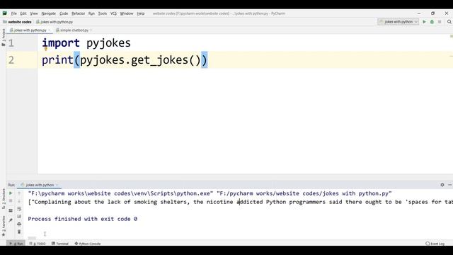
Task: Open the View menu
Action: (x=34, y=13)
